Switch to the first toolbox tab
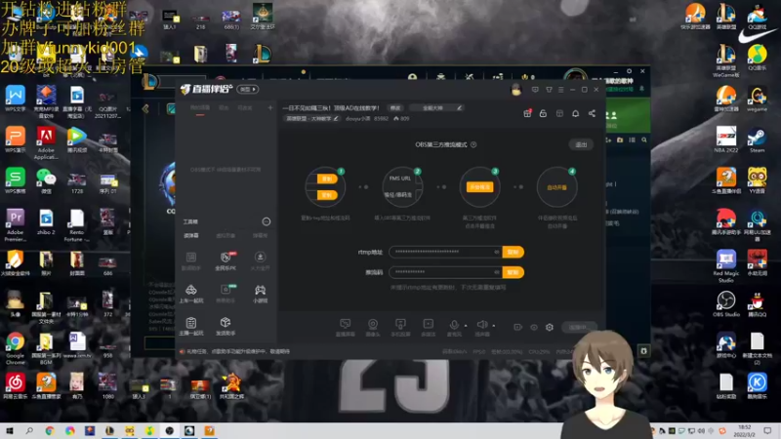This screenshot has width=781, height=439. (x=191, y=235)
